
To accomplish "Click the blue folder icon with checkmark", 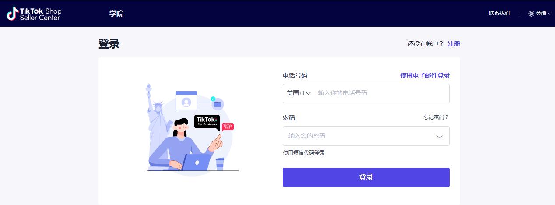I will coord(217,103).
